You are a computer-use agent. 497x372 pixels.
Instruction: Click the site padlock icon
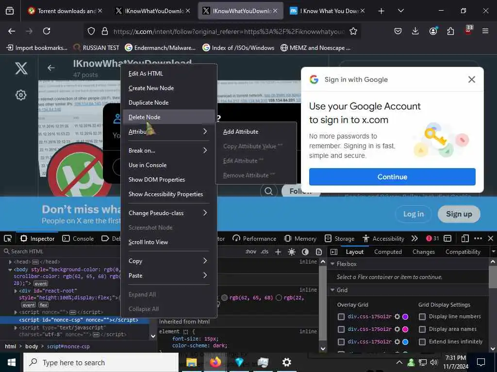click(x=105, y=31)
